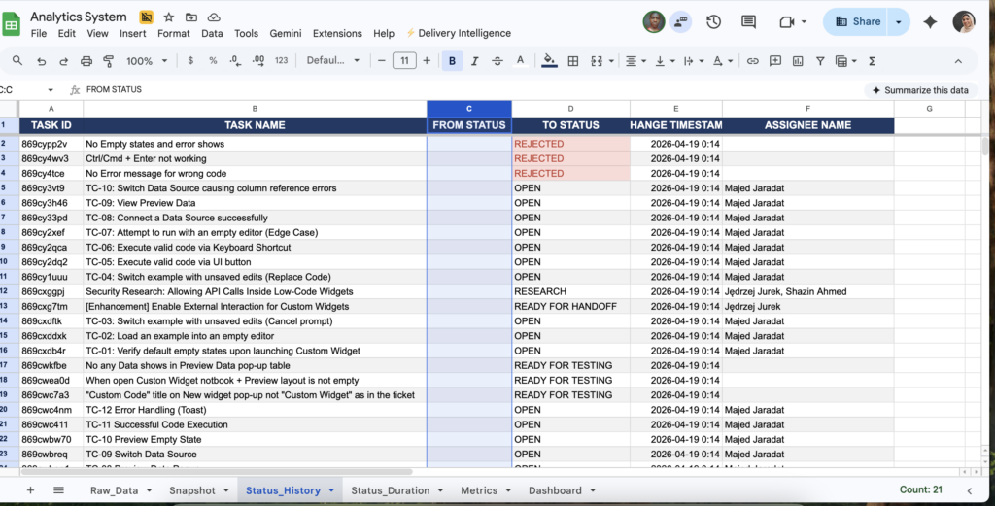This screenshot has height=506, width=995.
Task: Open version history clock icon
Action: 714,21
